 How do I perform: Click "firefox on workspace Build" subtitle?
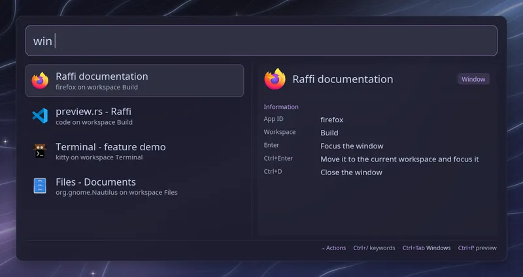(x=97, y=88)
